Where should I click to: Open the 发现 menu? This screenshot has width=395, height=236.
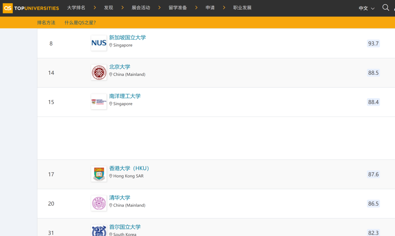tap(109, 8)
